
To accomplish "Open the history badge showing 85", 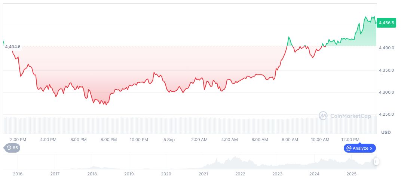I will [x=12, y=148].
